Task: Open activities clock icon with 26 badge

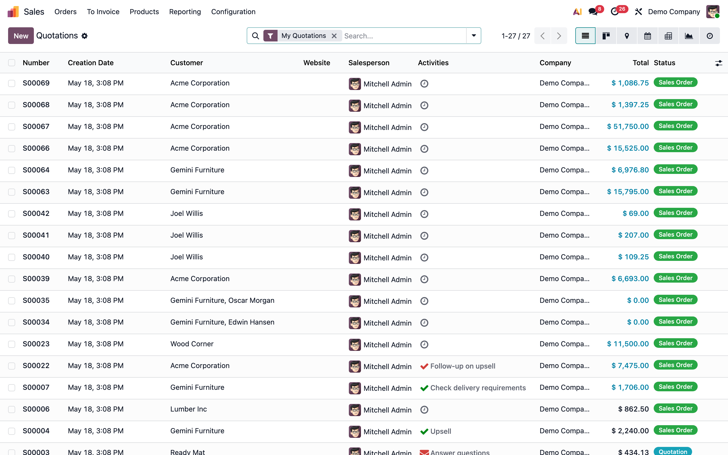Action: 615,12
